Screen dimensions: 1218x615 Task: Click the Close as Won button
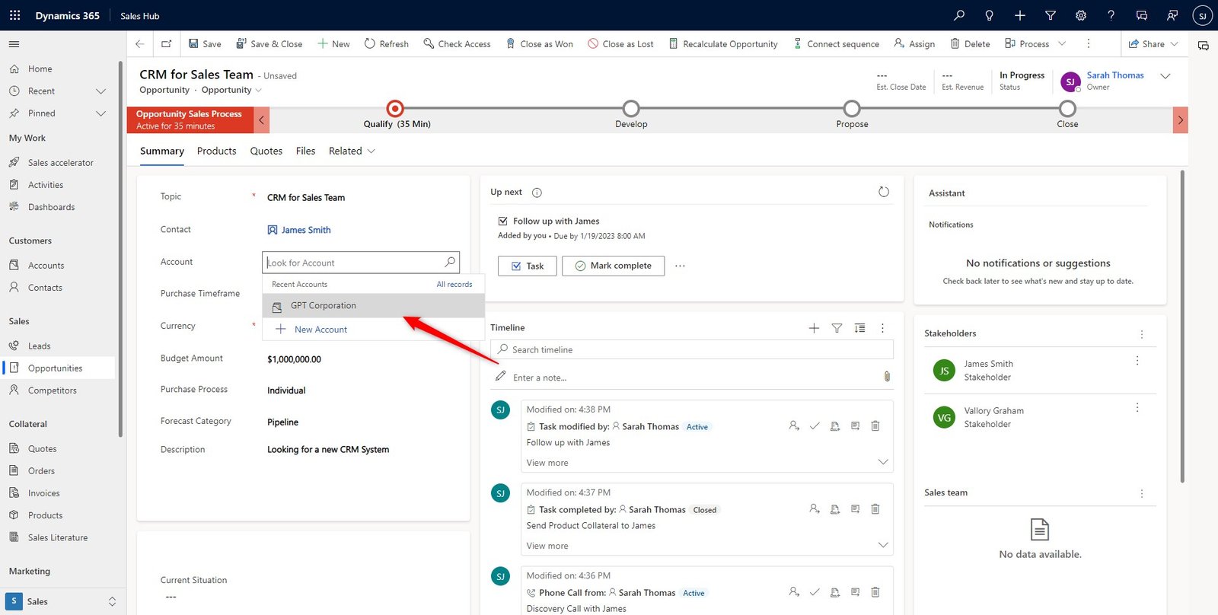point(539,44)
